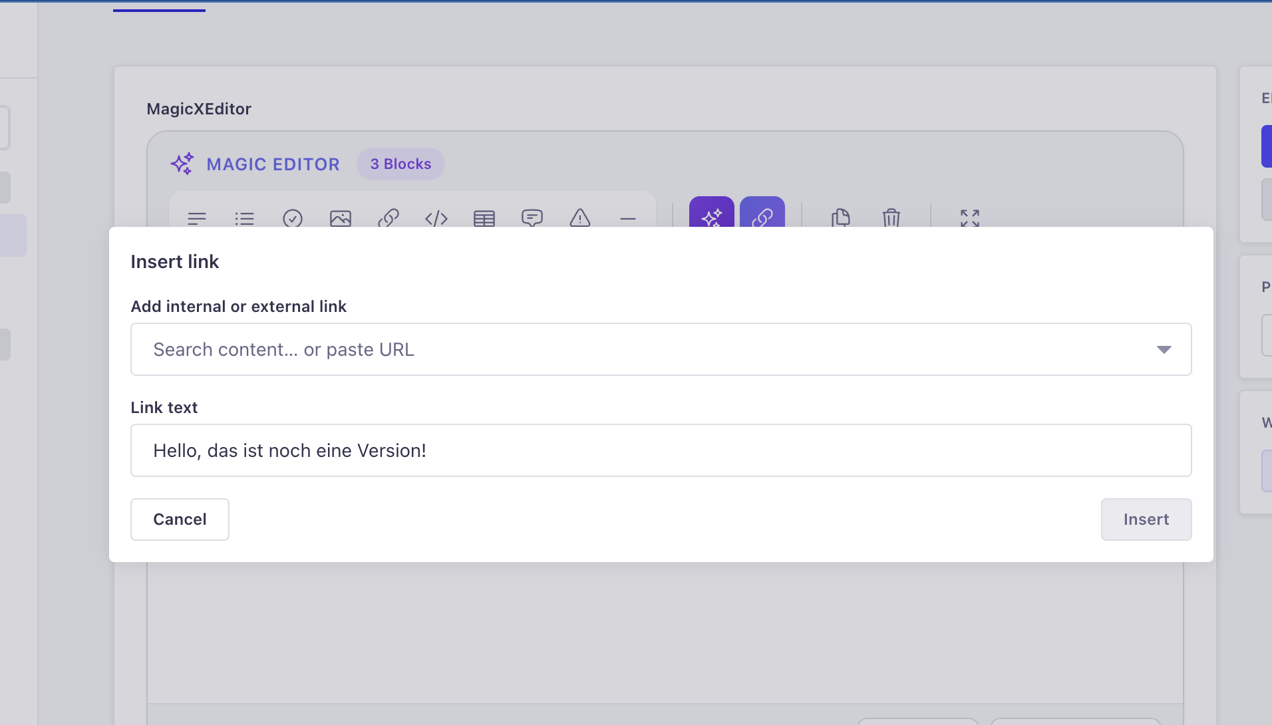The width and height of the screenshot is (1272, 725).
Task: Click the MagicXEditor field label
Action: point(199,109)
